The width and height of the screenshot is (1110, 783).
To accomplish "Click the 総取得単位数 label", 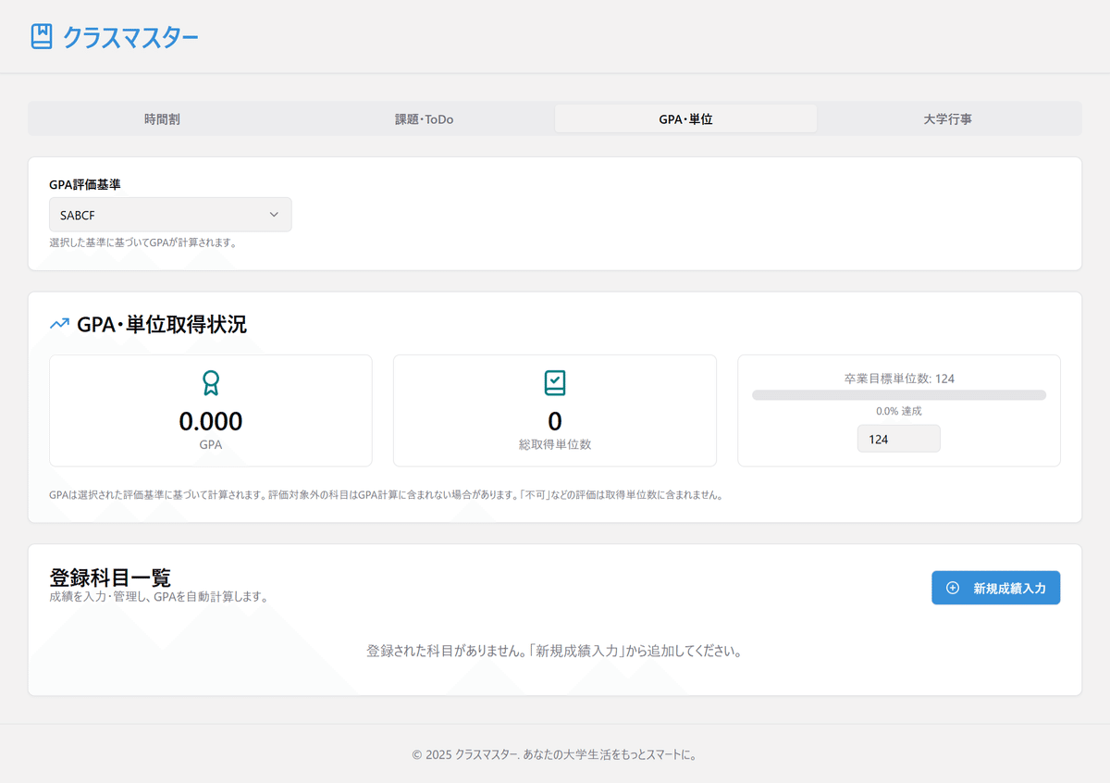I will tap(555, 444).
